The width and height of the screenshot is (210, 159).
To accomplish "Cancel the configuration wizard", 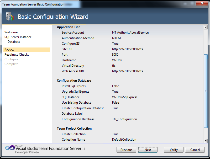I will pyautogui.click(x=195, y=150).
